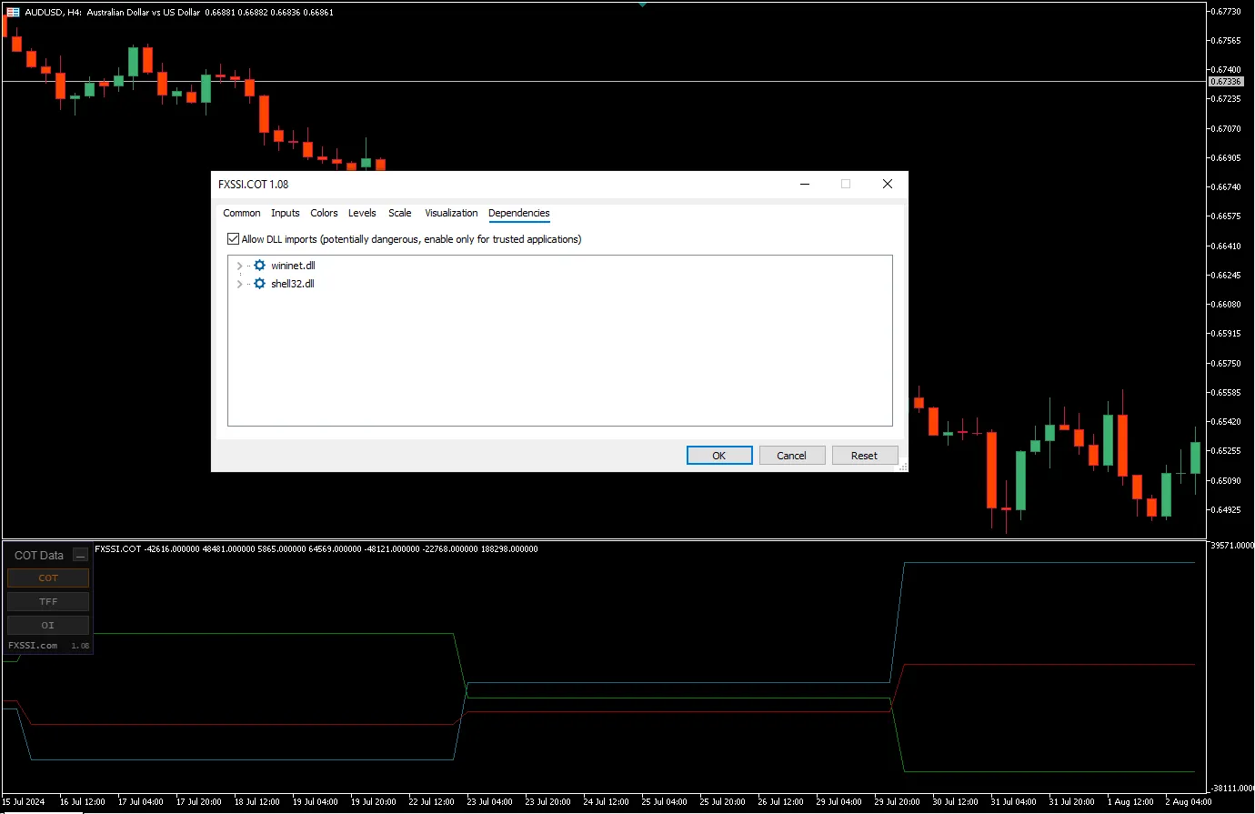This screenshot has height=814, width=1255.
Task: Expand the wininet.dll tree node
Action: [239, 266]
